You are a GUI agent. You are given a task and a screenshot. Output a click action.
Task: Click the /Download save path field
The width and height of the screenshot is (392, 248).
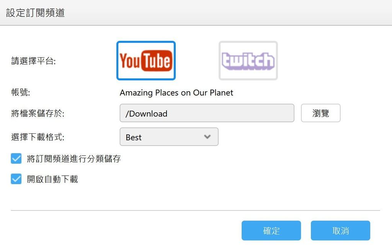[x=207, y=113]
